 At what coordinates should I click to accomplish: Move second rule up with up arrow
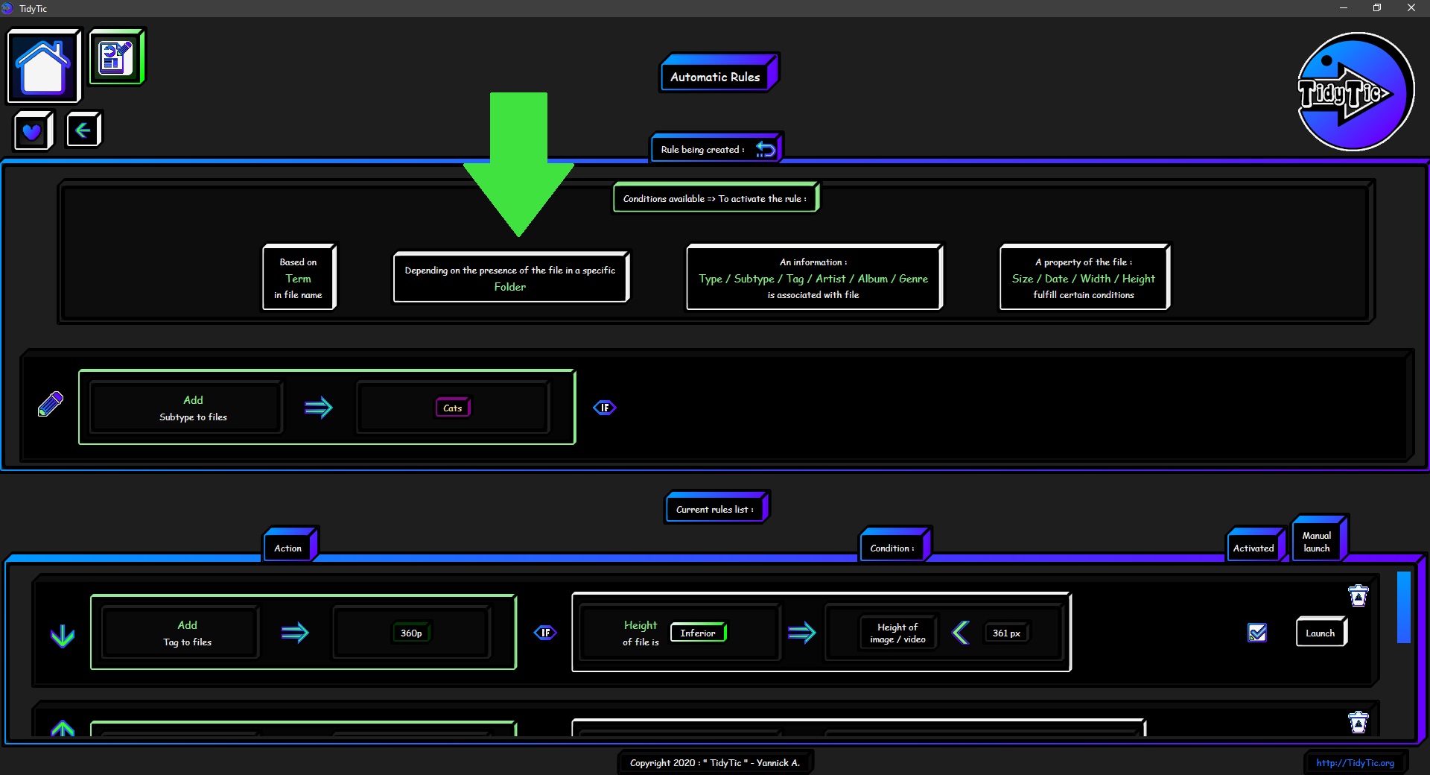point(63,728)
